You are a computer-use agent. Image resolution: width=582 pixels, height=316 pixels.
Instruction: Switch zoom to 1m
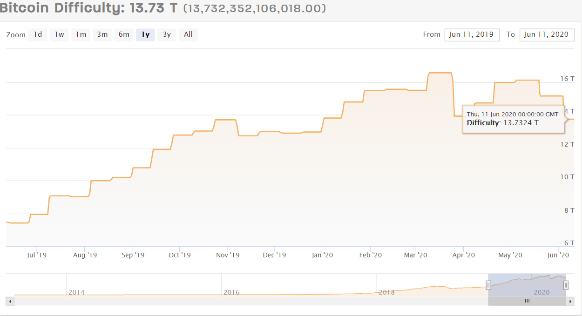[81, 35]
